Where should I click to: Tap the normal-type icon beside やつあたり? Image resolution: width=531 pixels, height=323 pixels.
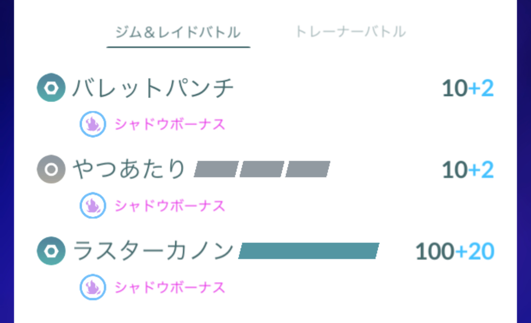coord(51,170)
